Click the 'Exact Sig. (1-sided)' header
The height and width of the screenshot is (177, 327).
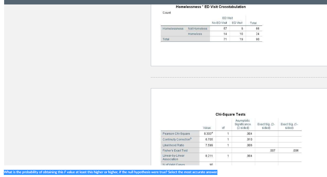tap(289, 126)
